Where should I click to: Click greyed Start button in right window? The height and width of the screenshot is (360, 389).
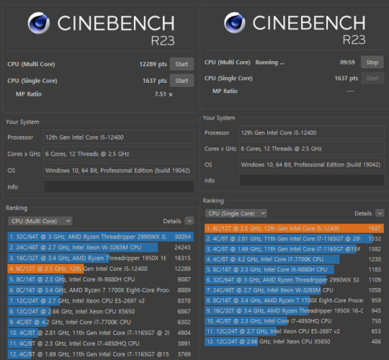coord(372,78)
